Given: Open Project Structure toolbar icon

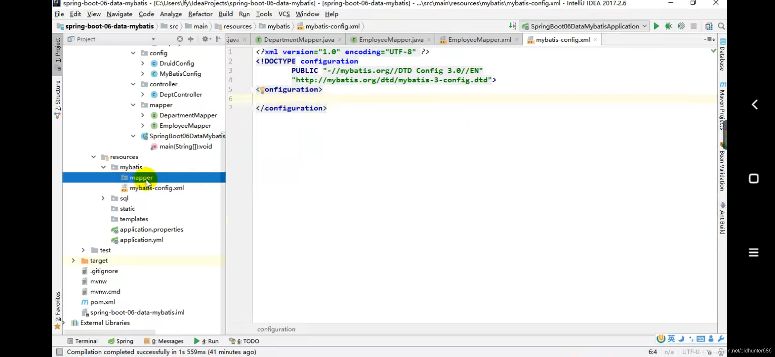Looking at the screenshot, I should click(x=709, y=26).
